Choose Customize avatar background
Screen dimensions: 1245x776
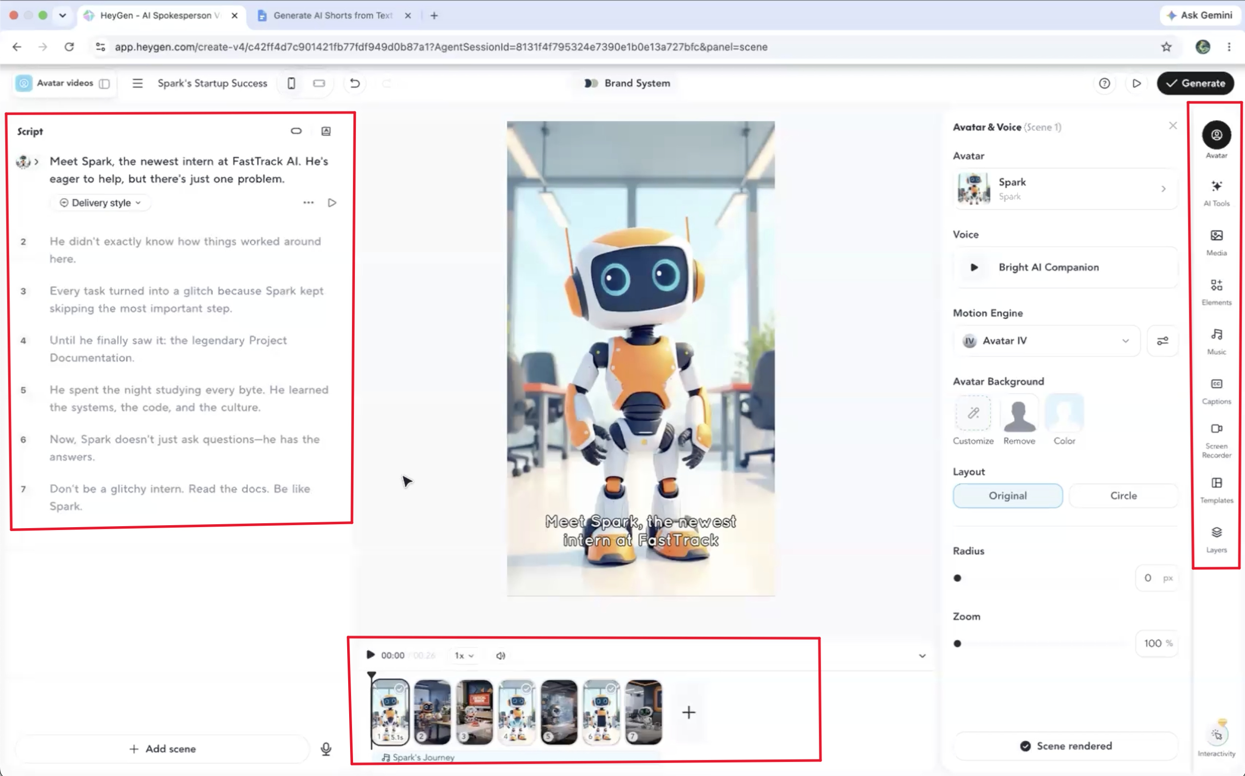973,420
